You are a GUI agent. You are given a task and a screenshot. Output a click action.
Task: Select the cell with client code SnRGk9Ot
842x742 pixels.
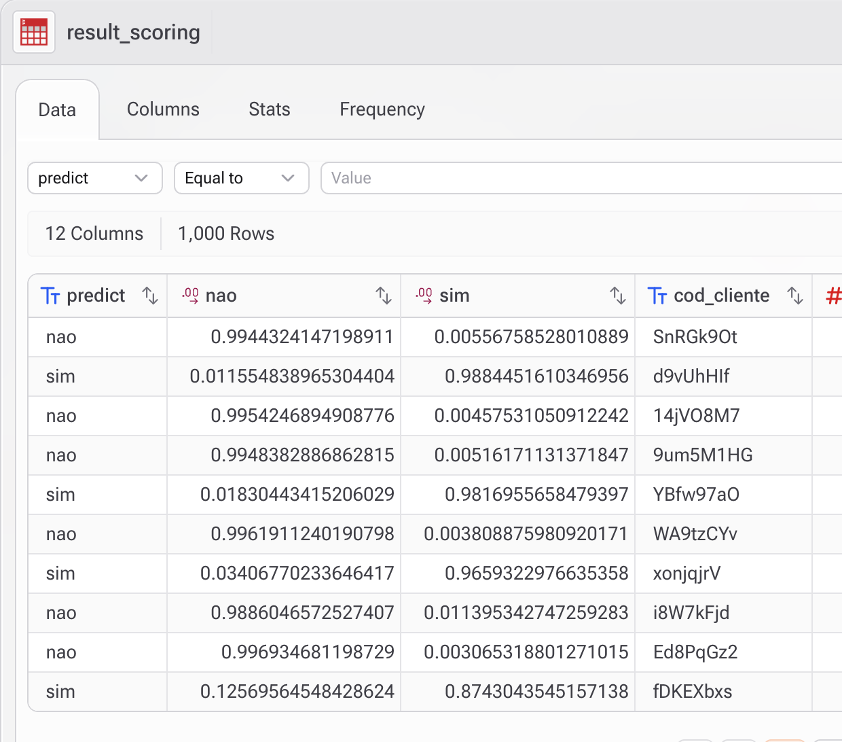coord(695,337)
